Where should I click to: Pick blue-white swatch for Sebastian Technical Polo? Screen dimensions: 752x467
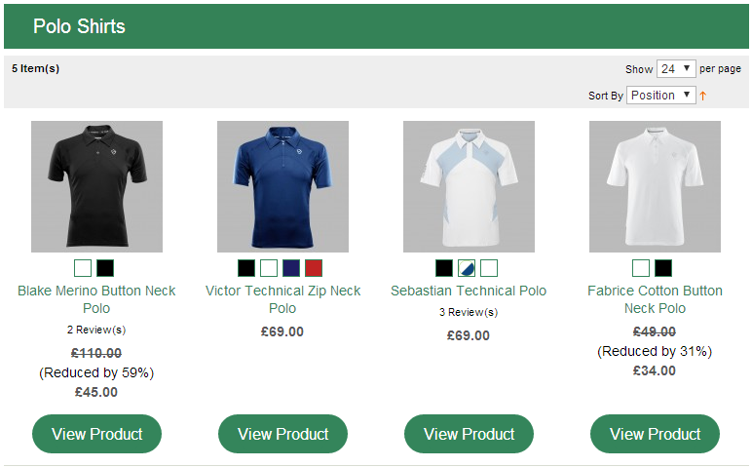click(467, 268)
